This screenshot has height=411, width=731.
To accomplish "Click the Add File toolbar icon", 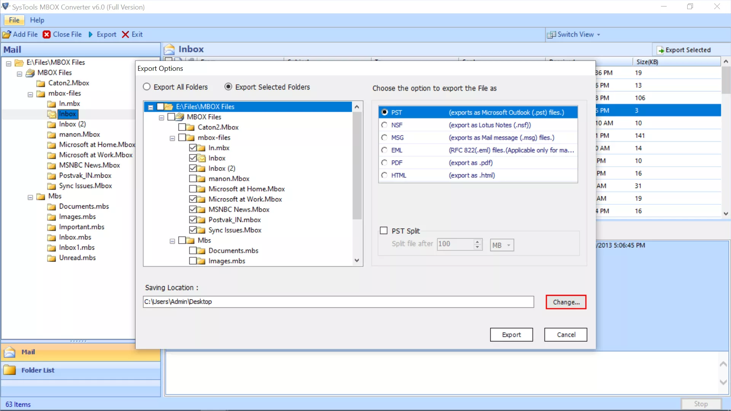I will (x=6, y=35).
